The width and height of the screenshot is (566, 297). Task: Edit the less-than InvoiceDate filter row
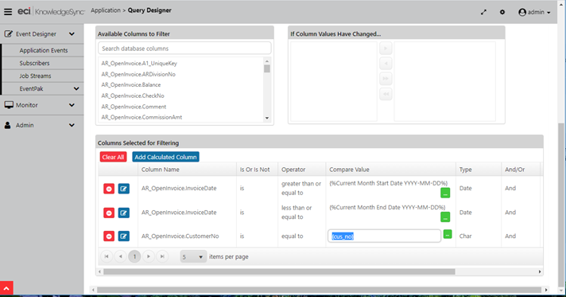123,213
